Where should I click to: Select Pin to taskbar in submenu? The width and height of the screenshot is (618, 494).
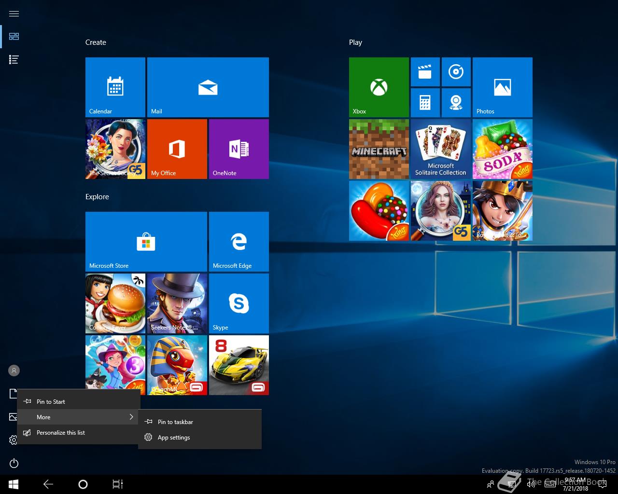click(200, 422)
